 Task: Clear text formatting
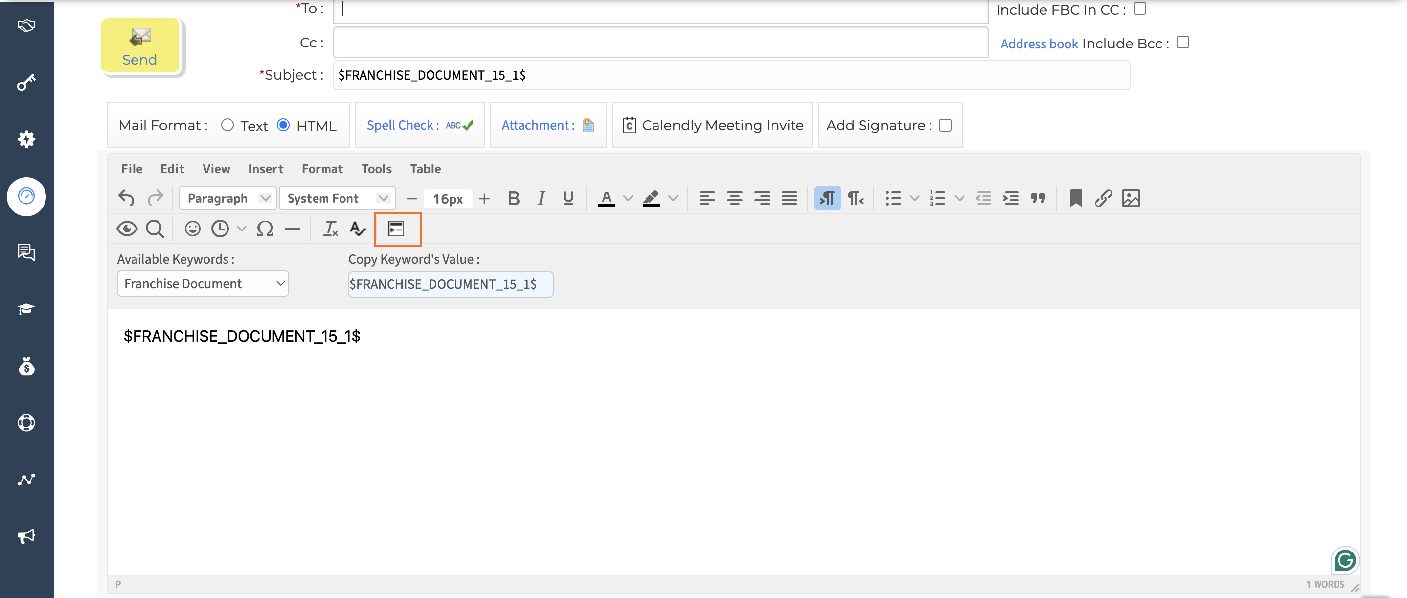coord(330,228)
